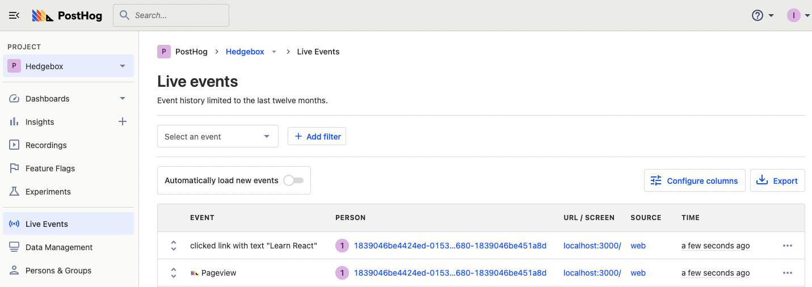Open the user avatar account menu
812x287 pixels.
coord(793,15)
